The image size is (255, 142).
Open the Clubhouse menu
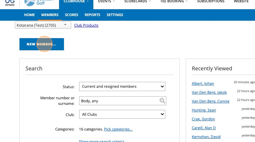(x=76, y=2)
